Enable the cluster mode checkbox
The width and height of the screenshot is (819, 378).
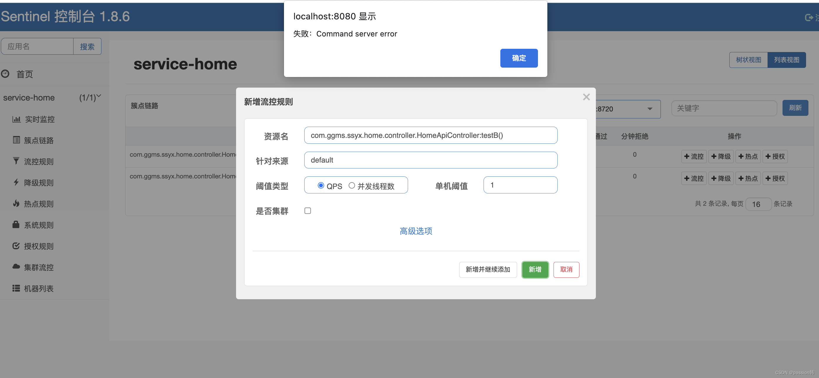(307, 211)
